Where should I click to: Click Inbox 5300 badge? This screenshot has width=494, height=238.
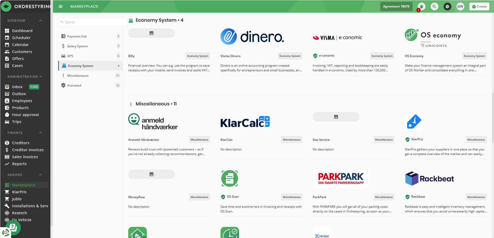tap(34, 87)
